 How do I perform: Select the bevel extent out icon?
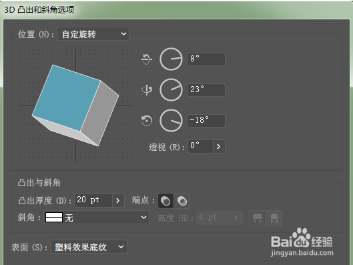click(258, 218)
